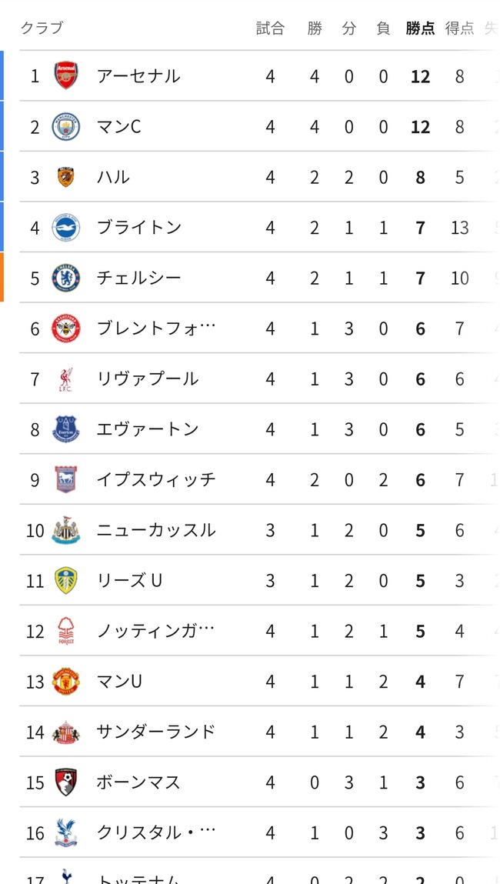This screenshot has height=884, width=500.
Task: Open the Brentford bee crest
Action: [x=66, y=329]
